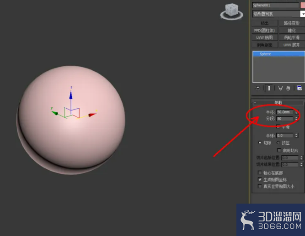Select the pink sphere in viewport
This screenshot has height=236, width=305.
[70, 120]
